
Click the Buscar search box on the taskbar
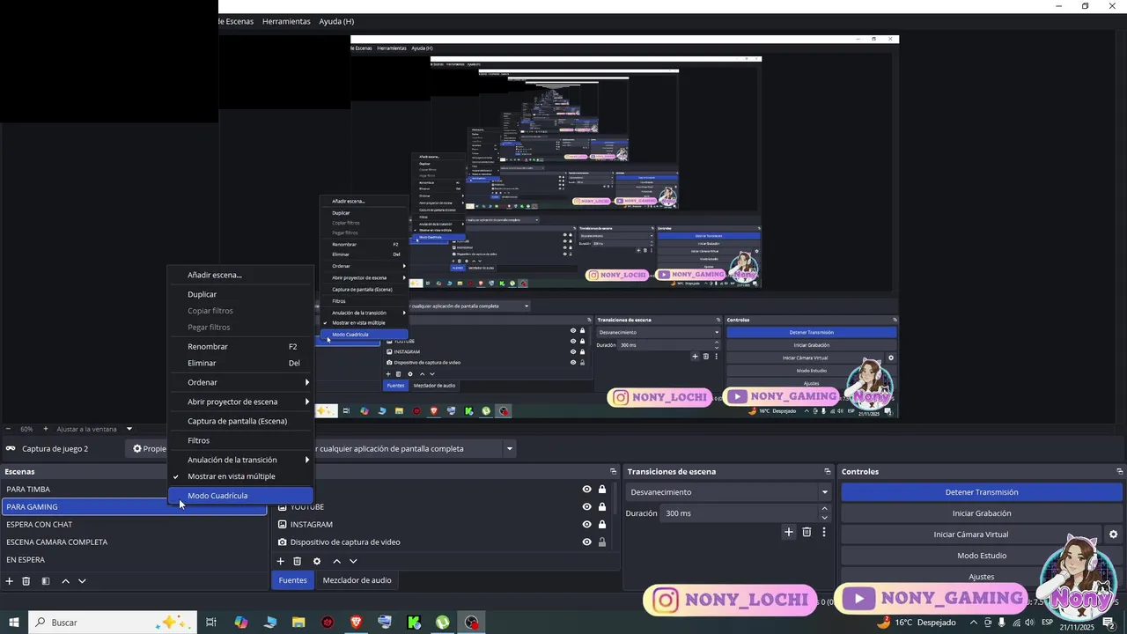pos(112,623)
